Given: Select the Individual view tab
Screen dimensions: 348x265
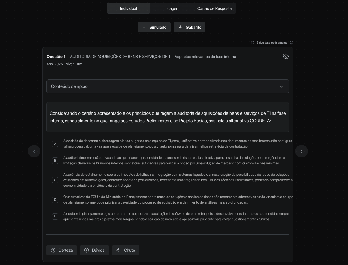Looking at the screenshot, I should [128, 8].
